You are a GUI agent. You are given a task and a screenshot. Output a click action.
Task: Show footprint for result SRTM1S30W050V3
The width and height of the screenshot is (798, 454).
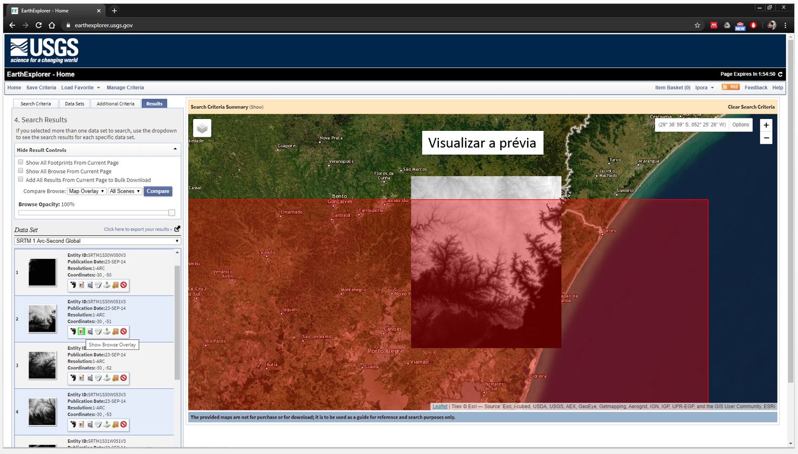point(73,285)
